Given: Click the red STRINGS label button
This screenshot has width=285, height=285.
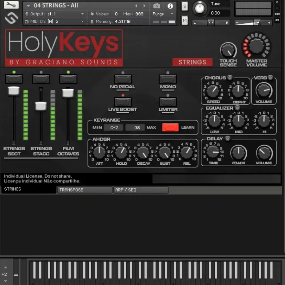Looking at the screenshot, I should pyautogui.click(x=192, y=62).
